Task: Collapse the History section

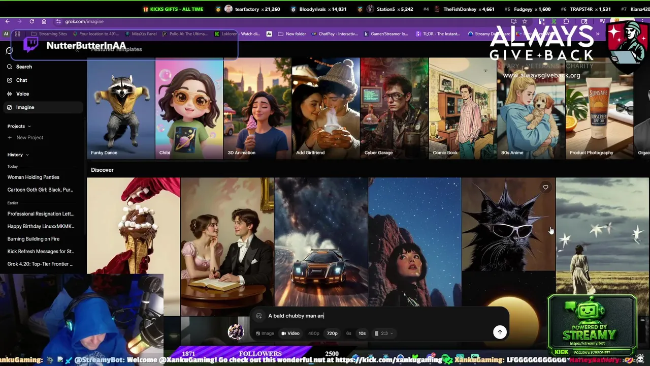Action: tap(18, 155)
